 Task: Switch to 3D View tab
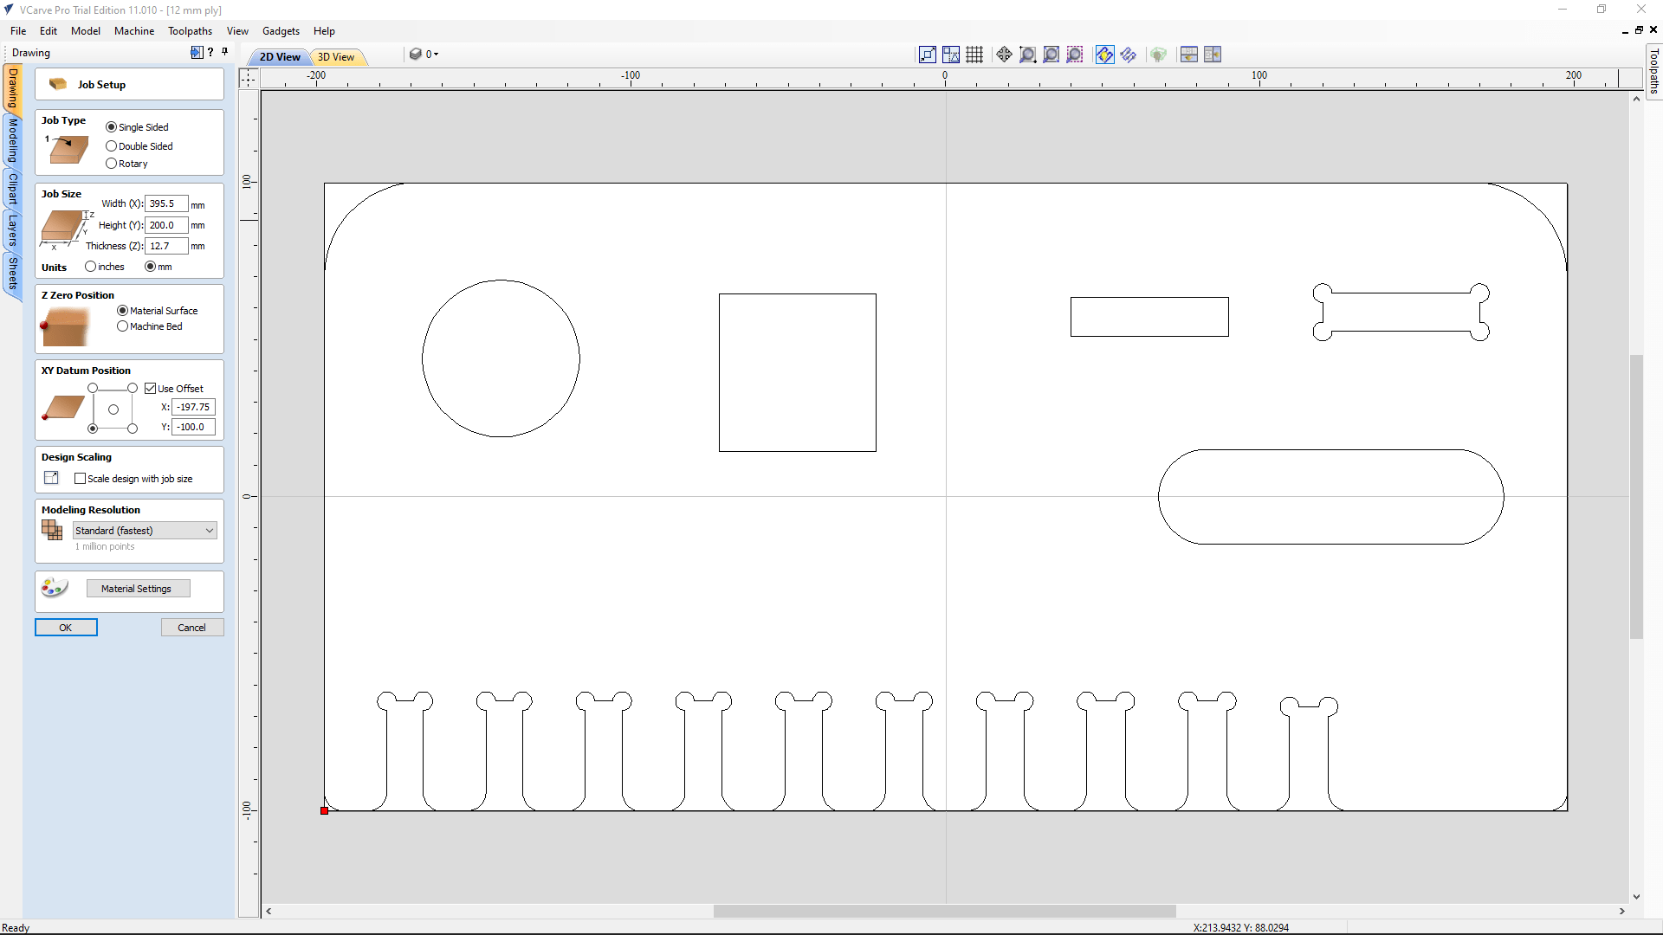pyautogui.click(x=336, y=56)
